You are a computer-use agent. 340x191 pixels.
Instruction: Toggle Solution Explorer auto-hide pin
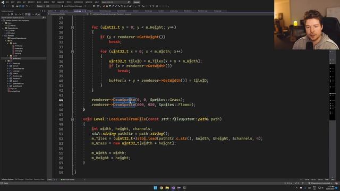[x=42, y=11]
